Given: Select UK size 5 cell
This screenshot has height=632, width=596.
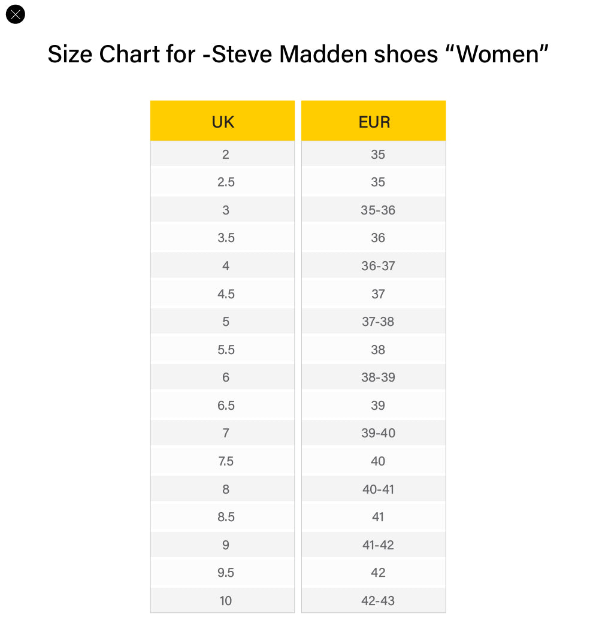Looking at the screenshot, I should point(225,322).
